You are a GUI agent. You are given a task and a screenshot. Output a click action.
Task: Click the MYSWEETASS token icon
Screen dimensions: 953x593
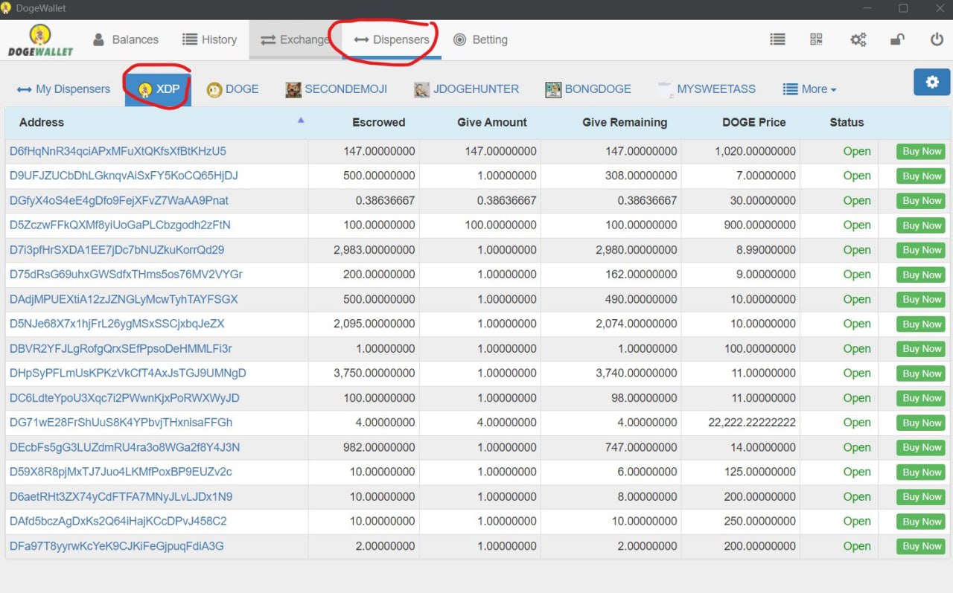pos(666,89)
